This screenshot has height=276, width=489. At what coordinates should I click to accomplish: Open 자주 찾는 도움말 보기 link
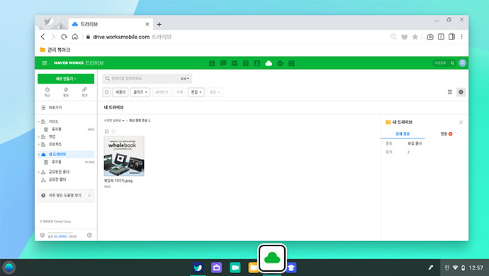point(66,195)
